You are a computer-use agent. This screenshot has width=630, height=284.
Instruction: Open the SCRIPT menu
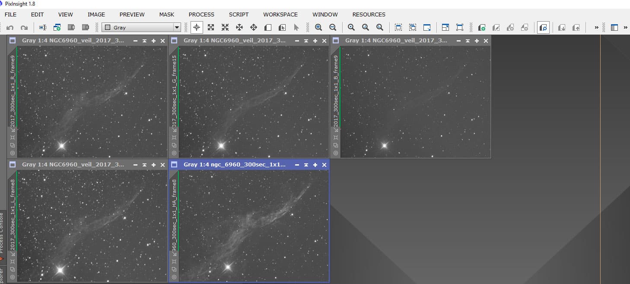(x=239, y=14)
